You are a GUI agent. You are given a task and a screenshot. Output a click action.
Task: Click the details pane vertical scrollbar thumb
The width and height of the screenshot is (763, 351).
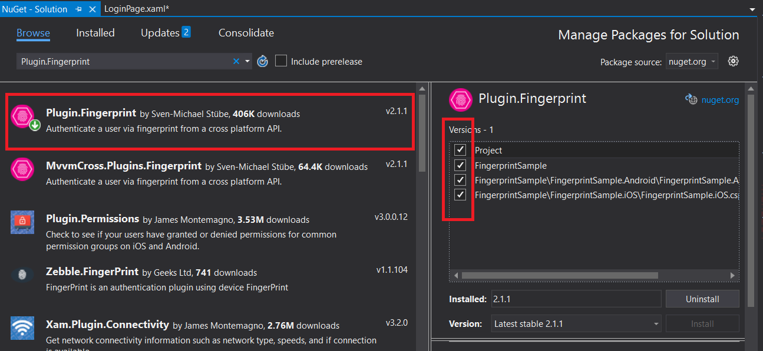(x=751, y=199)
